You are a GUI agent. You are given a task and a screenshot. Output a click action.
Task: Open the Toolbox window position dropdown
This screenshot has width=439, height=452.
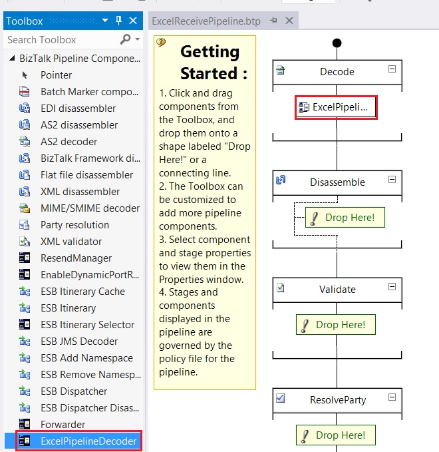coord(105,21)
